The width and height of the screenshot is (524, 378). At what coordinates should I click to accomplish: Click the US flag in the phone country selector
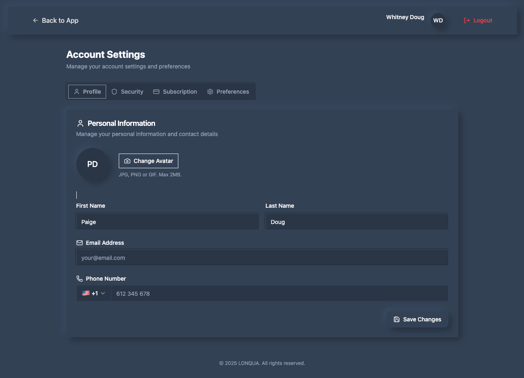(86, 293)
